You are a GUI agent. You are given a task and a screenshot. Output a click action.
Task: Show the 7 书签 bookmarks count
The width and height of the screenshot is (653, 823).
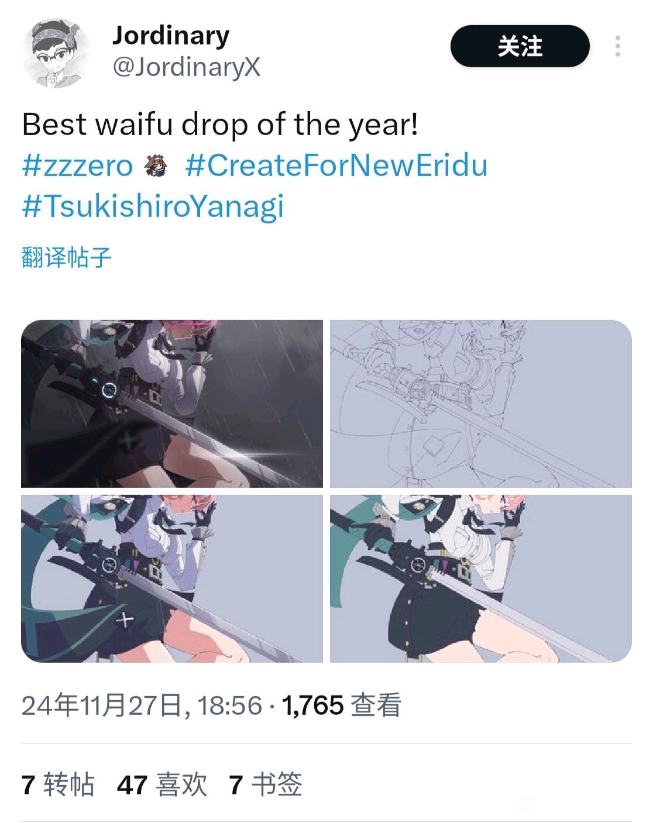(265, 784)
